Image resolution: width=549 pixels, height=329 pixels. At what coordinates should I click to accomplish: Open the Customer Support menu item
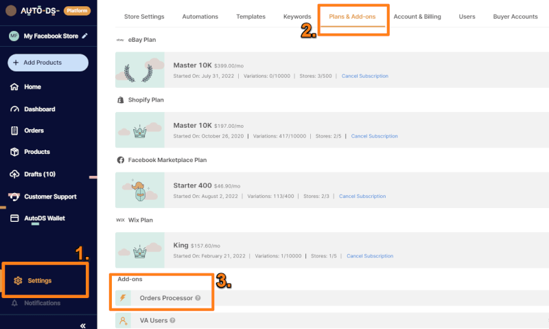(50, 196)
